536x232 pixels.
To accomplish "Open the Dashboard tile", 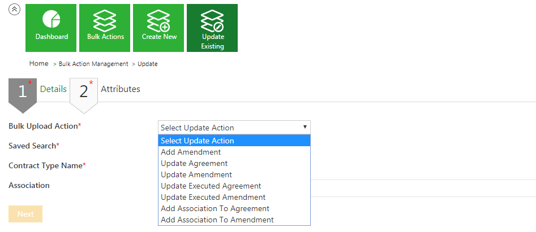I will coord(52,28).
